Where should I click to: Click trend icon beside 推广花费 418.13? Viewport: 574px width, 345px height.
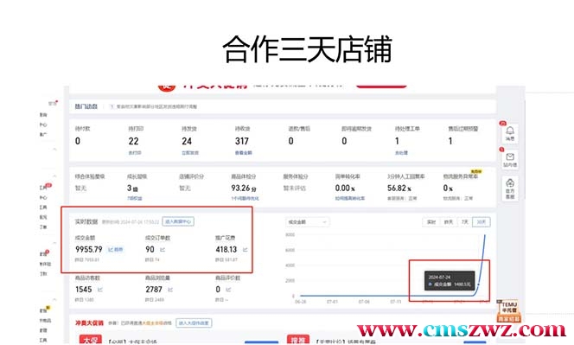(x=245, y=250)
